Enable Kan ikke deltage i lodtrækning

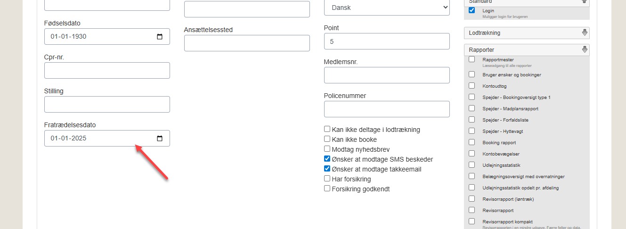point(327,129)
